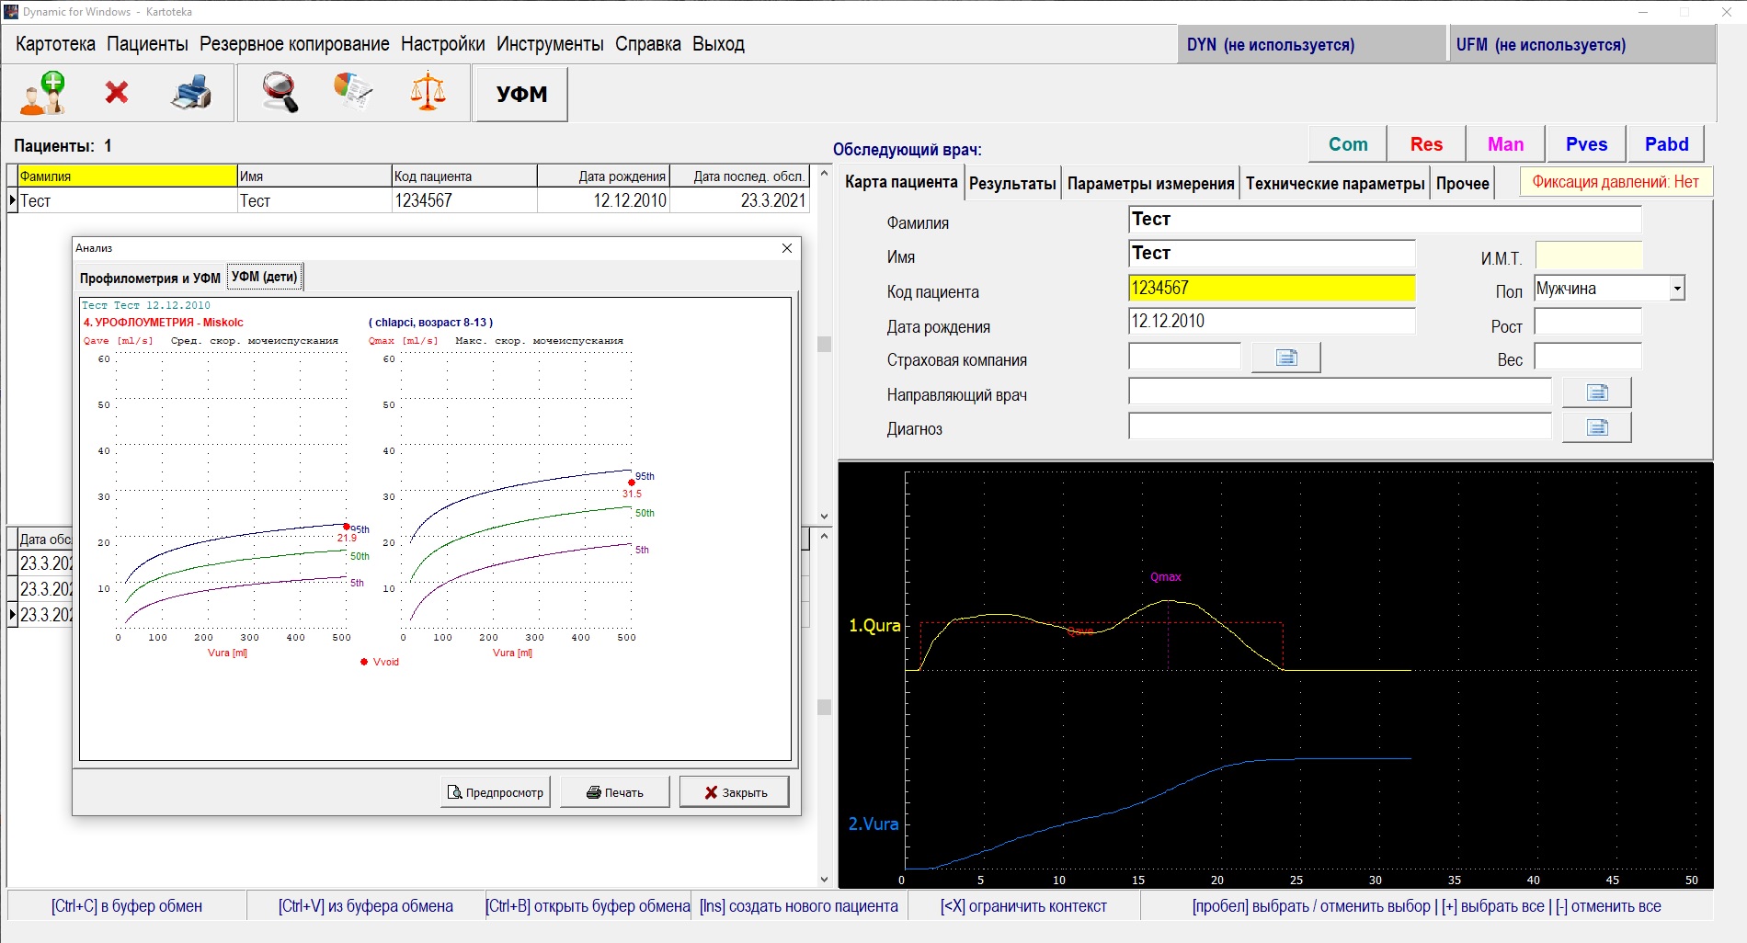Toggle pressure fixation 'Фиксация давлений: Нет'

1615,182
